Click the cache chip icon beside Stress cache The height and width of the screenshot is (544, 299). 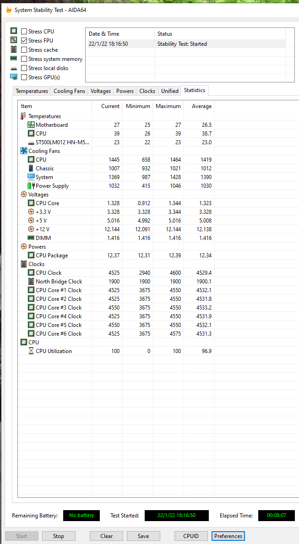[14, 49]
